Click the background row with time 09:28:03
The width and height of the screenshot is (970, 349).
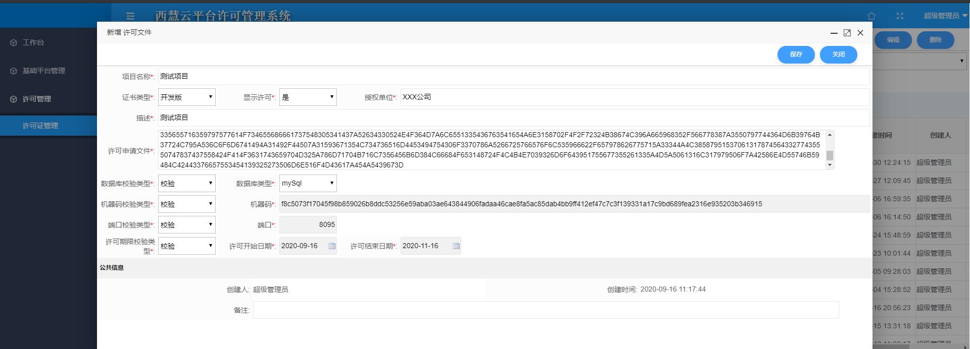(920, 271)
